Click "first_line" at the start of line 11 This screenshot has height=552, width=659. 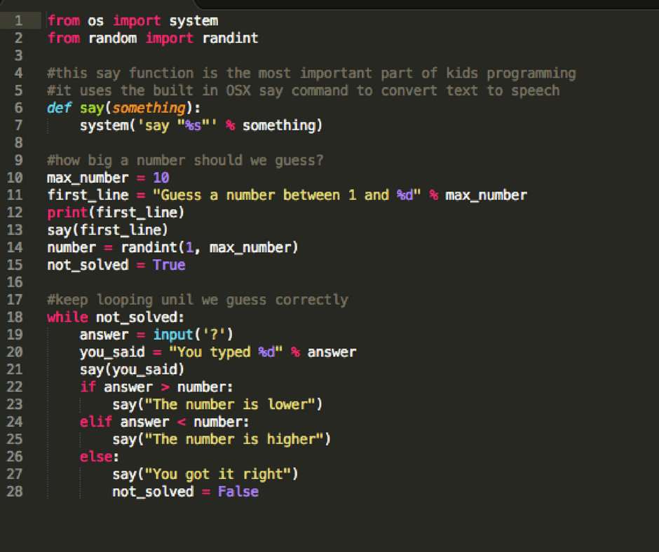[88, 195]
